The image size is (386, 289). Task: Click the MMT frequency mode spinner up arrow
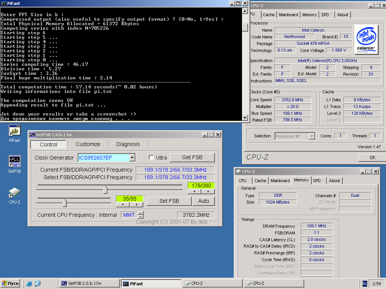[140, 213]
